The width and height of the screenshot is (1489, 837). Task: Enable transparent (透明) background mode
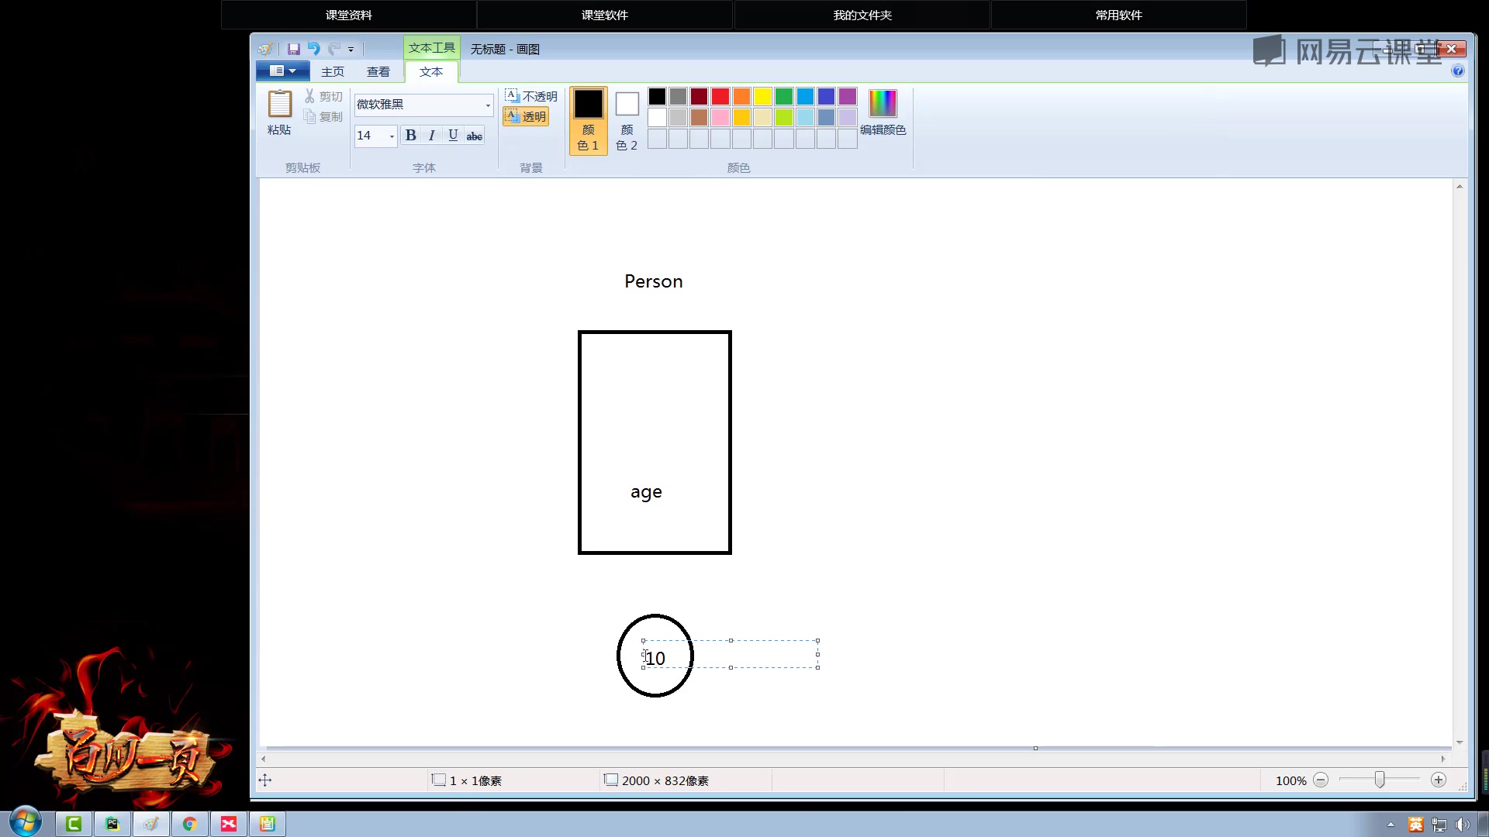[526, 115]
